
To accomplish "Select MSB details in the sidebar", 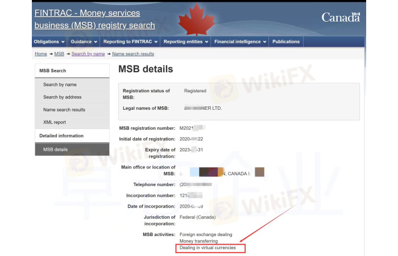I will [55, 150].
